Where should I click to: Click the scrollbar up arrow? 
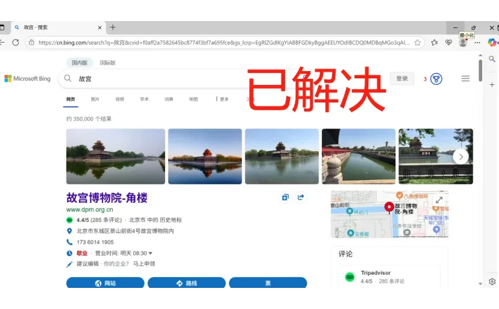tap(480, 55)
